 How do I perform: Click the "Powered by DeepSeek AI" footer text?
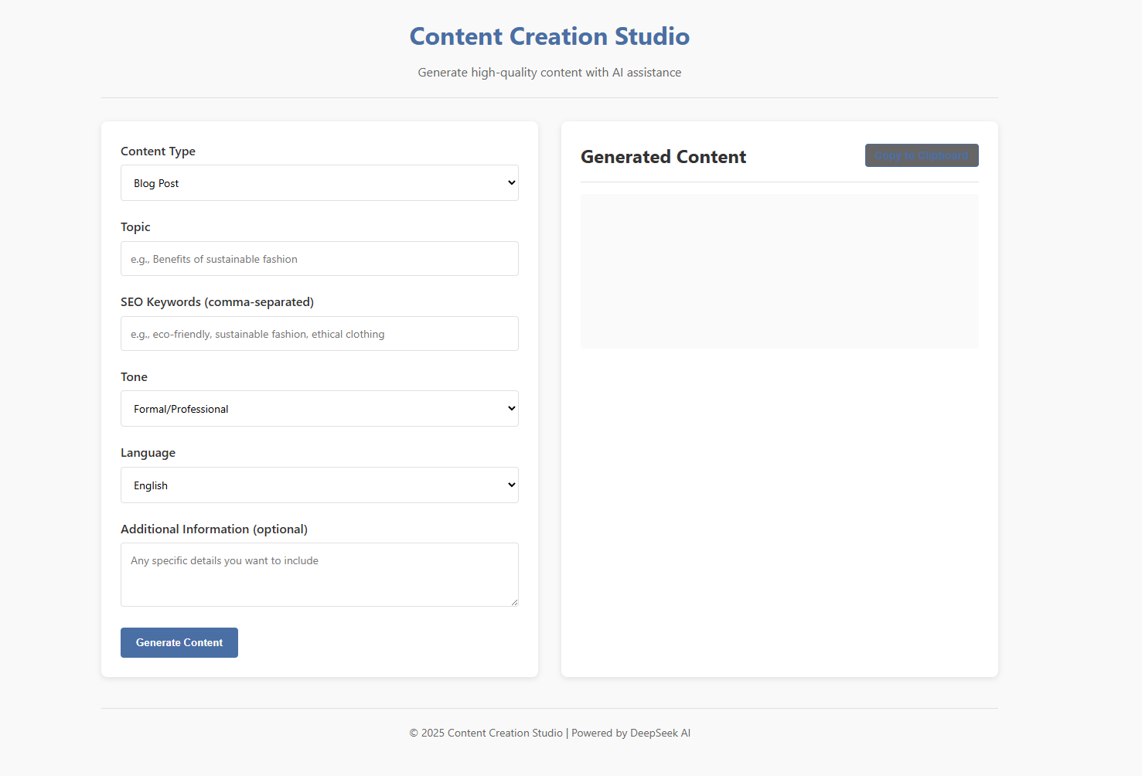(x=630, y=733)
